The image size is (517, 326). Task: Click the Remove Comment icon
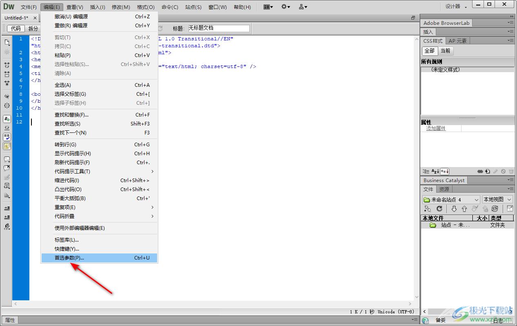[7, 168]
